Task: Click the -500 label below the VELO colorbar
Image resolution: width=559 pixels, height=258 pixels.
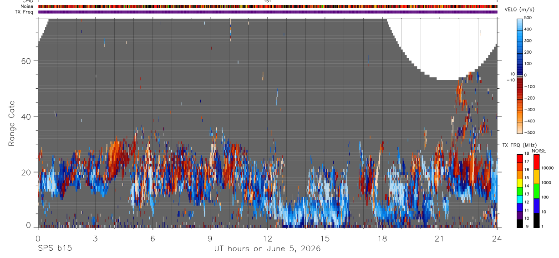Action: click(x=529, y=132)
